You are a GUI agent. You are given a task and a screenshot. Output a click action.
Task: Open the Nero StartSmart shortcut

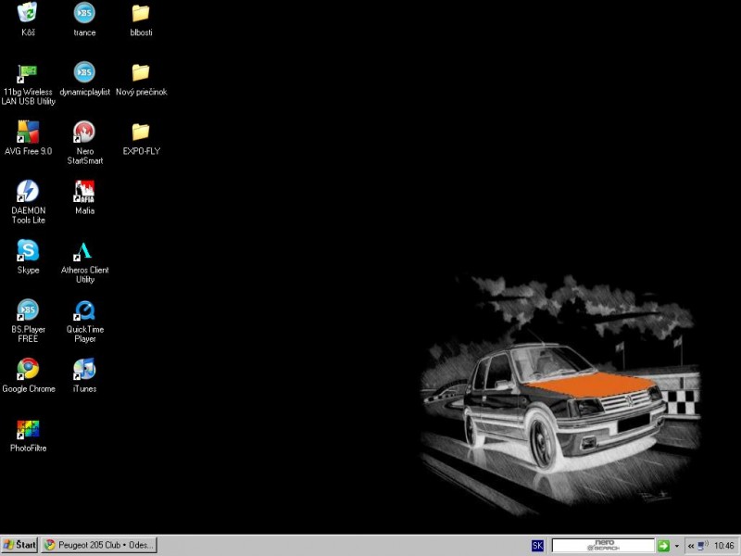tap(84, 132)
